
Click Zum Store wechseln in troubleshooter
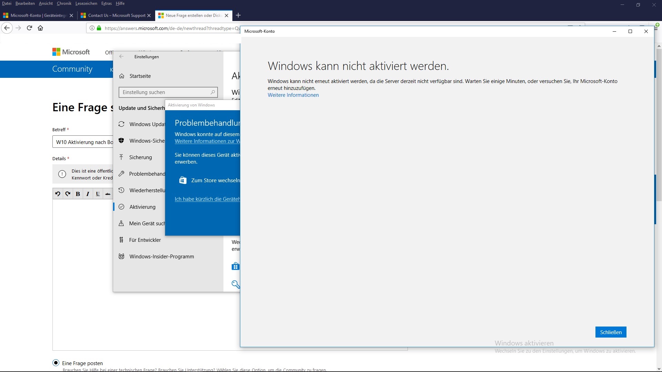[215, 180]
